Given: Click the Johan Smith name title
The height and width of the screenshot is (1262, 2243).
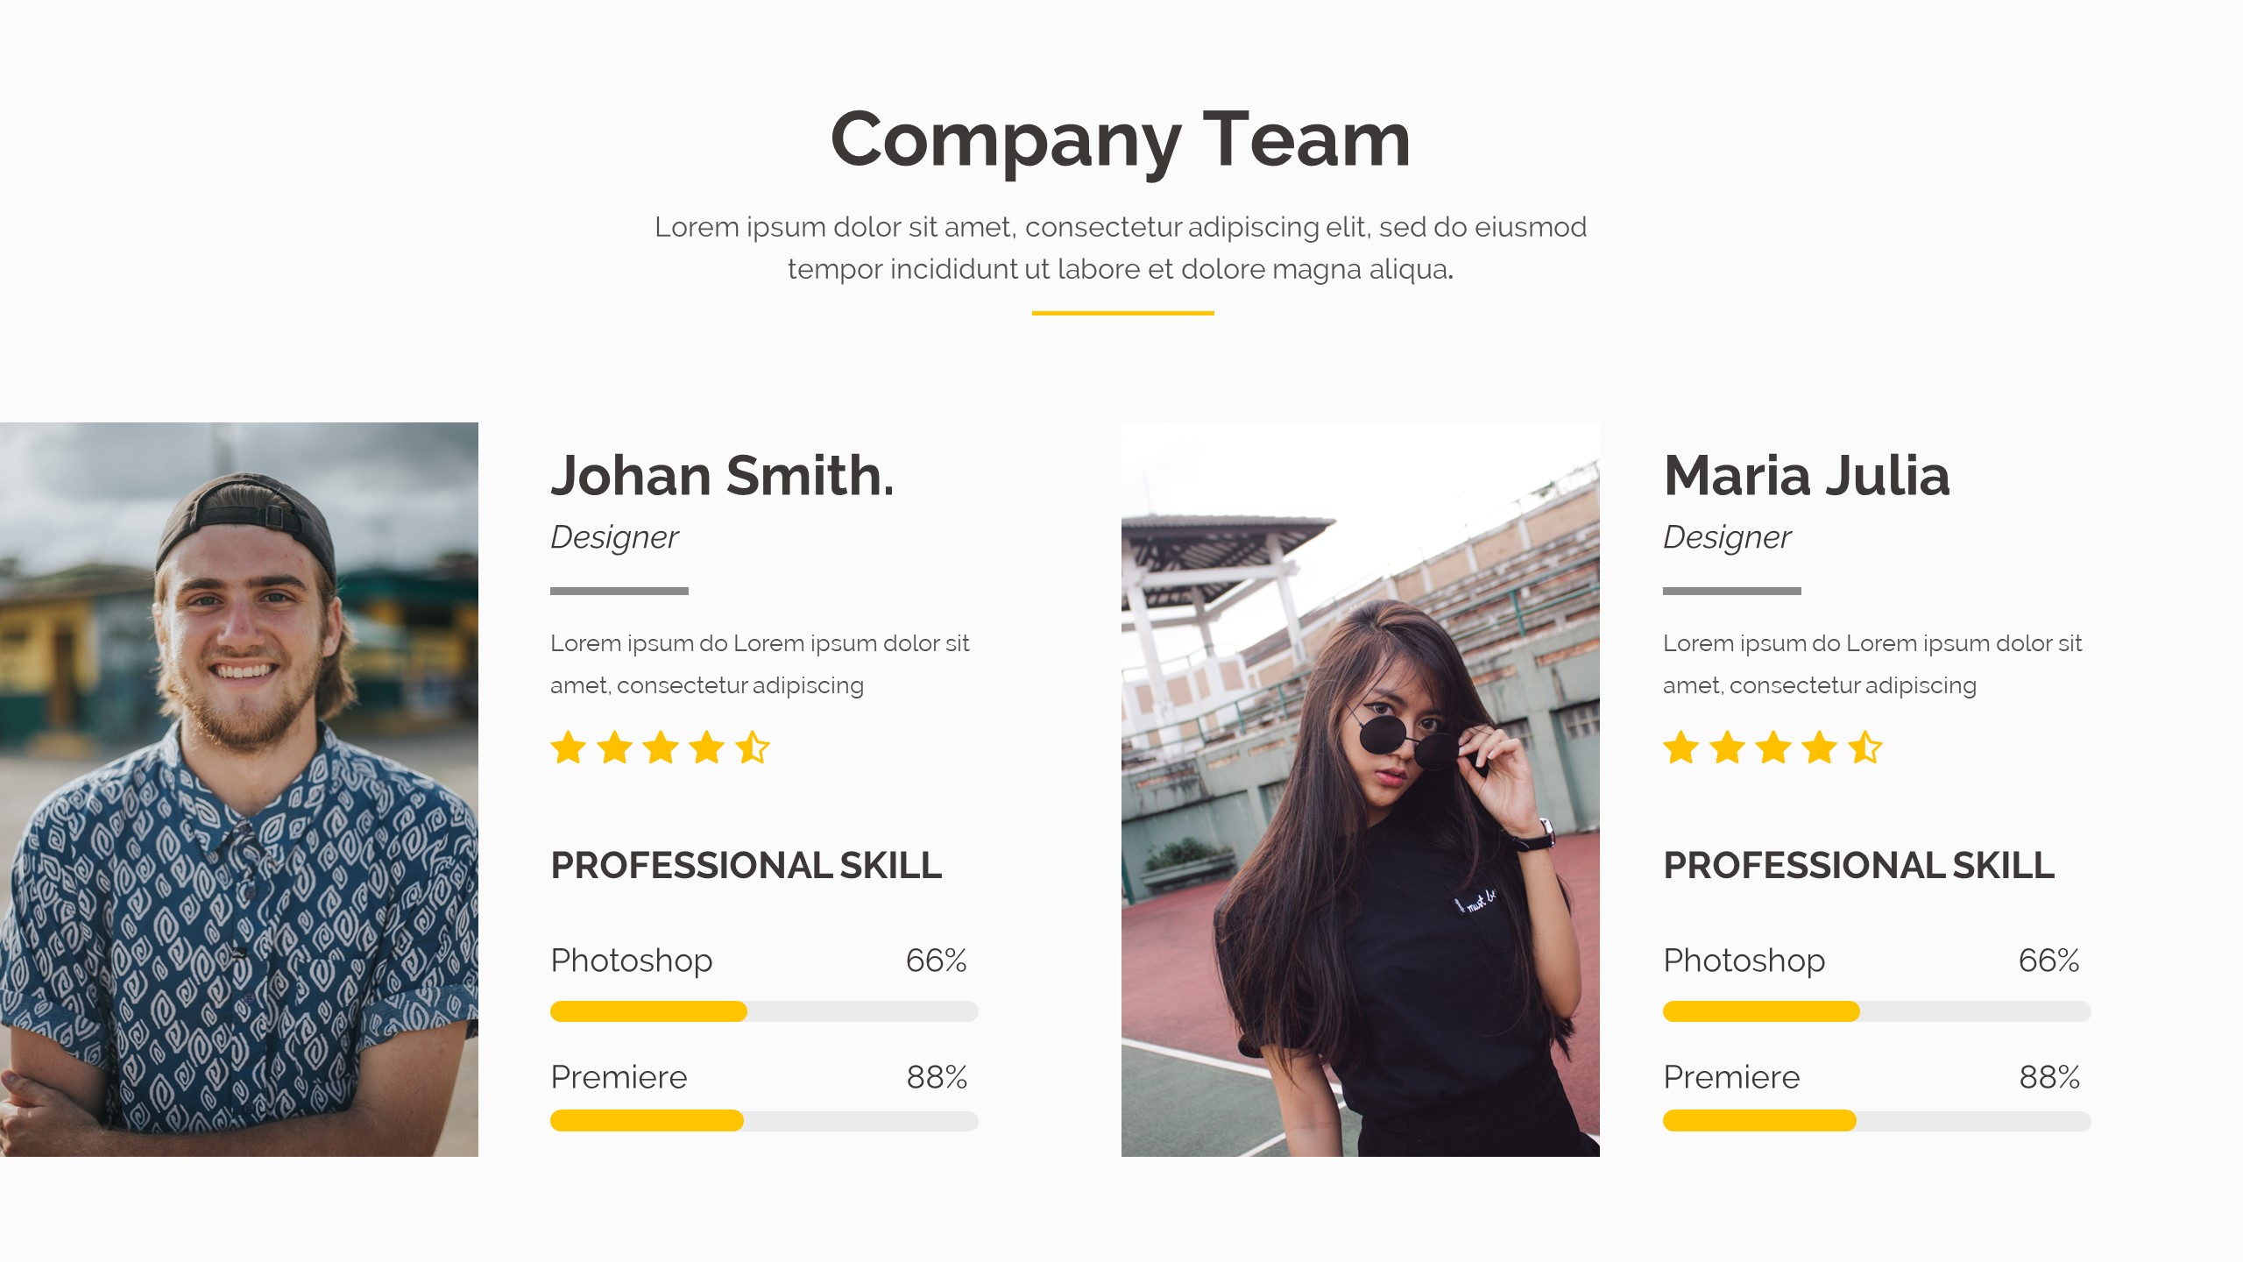Looking at the screenshot, I should point(723,476).
